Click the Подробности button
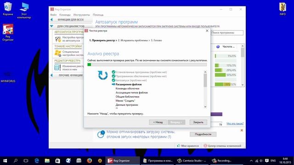 (x=203, y=134)
